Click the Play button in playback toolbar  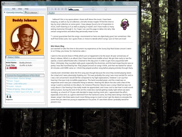[52, 9]
